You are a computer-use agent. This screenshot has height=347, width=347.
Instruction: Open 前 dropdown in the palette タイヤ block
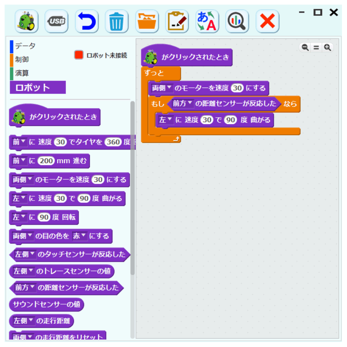pos(19,142)
